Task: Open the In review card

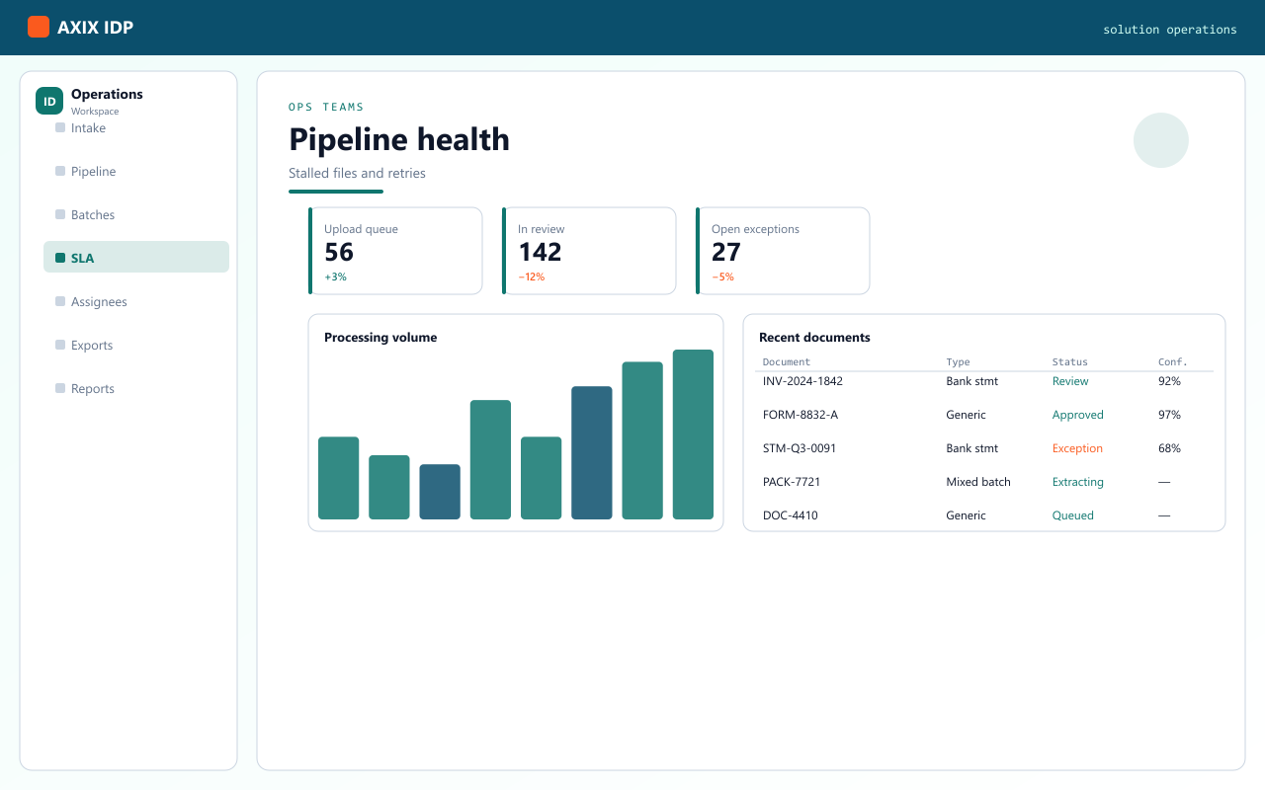Action: click(x=589, y=251)
